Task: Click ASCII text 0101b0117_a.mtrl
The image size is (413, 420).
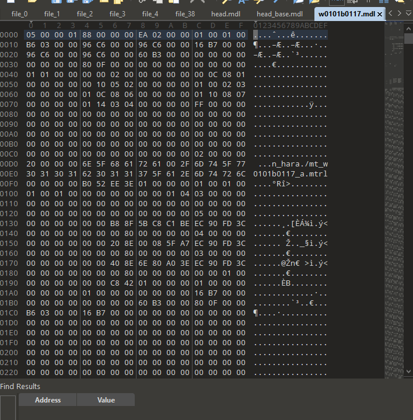Action: click(x=290, y=174)
